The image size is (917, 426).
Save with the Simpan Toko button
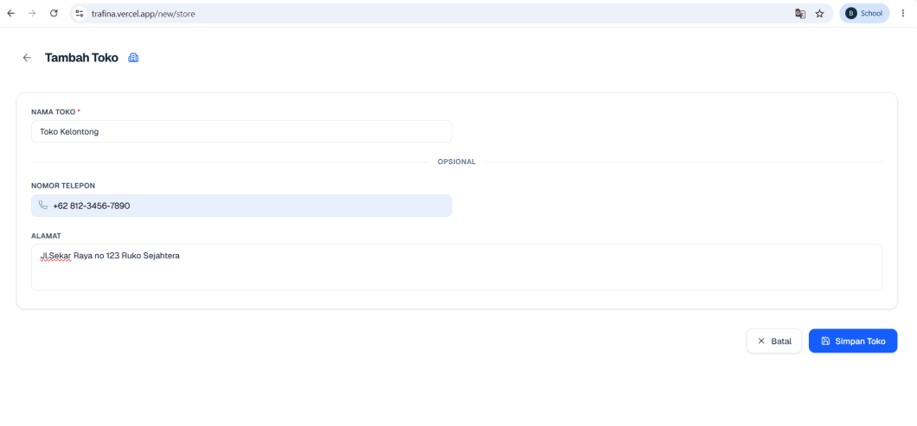(853, 341)
